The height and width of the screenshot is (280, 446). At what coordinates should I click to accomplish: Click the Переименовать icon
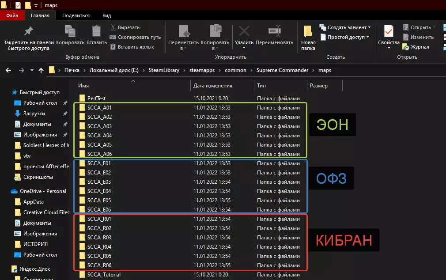275,31
